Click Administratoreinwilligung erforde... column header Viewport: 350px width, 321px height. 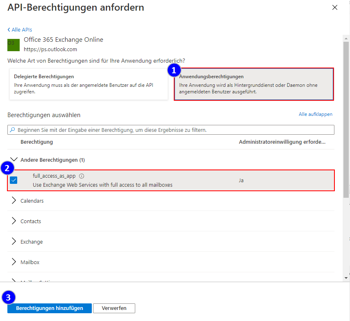point(282,142)
